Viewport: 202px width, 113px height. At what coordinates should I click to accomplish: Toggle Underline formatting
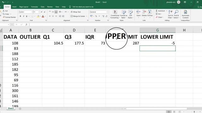[x=27, y=16]
